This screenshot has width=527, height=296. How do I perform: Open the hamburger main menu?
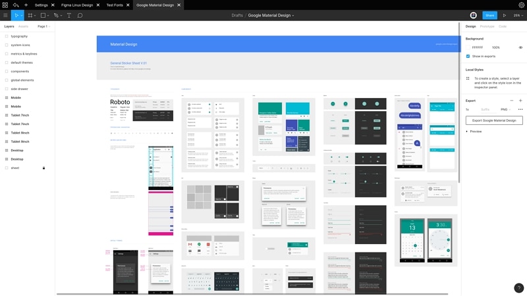(x=5, y=15)
